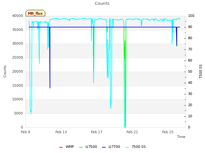Screen dimensions: 205x153
Task: Click the blue LI7700 legend color marker
Action: [104, 147]
